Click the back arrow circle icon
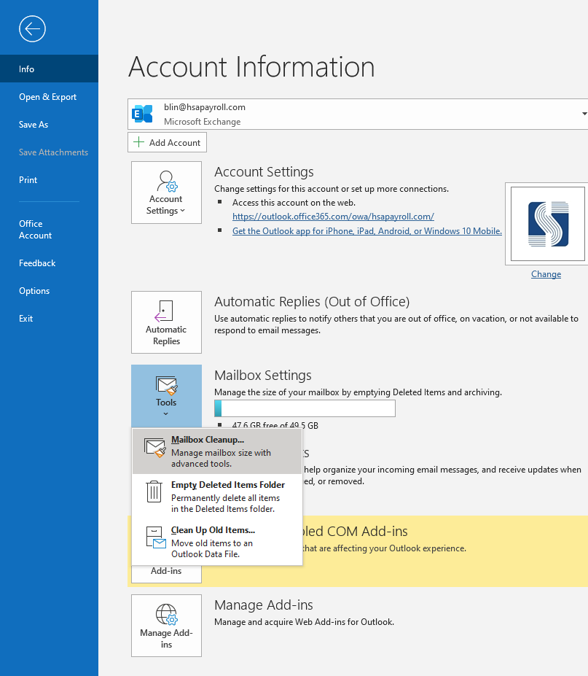588x676 pixels. pyautogui.click(x=32, y=29)
